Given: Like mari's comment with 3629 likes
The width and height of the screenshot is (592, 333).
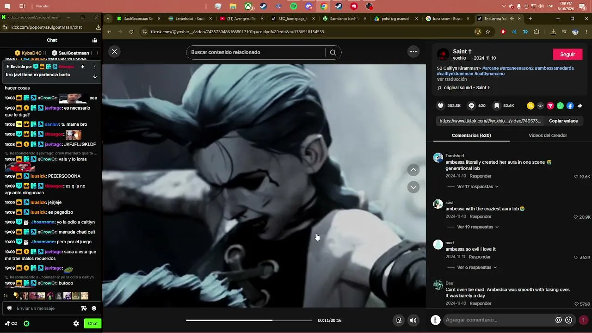Looking at the screenshot, I should (576, 257).
